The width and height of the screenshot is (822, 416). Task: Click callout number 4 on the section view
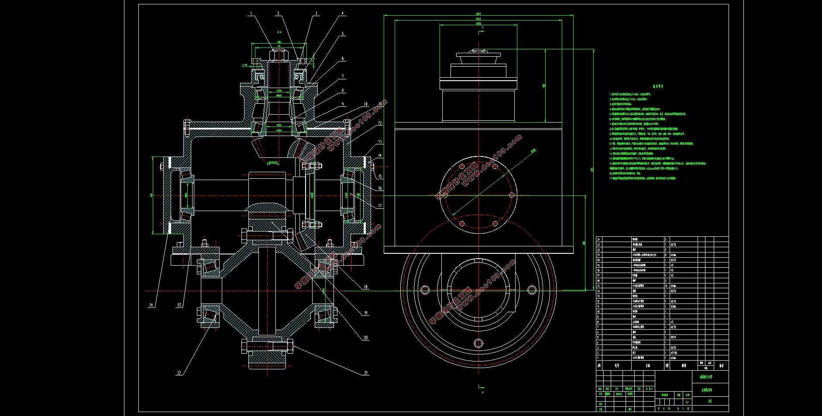[343, 14]
